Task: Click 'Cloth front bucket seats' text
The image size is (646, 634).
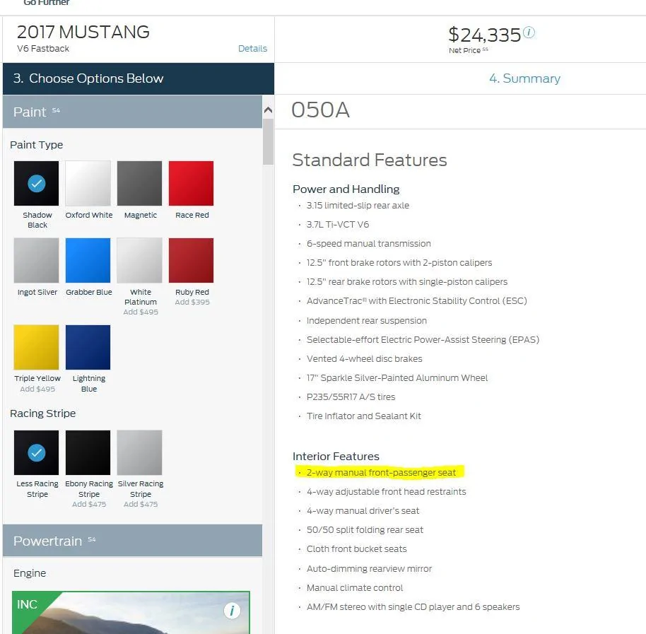Action: 357,548
